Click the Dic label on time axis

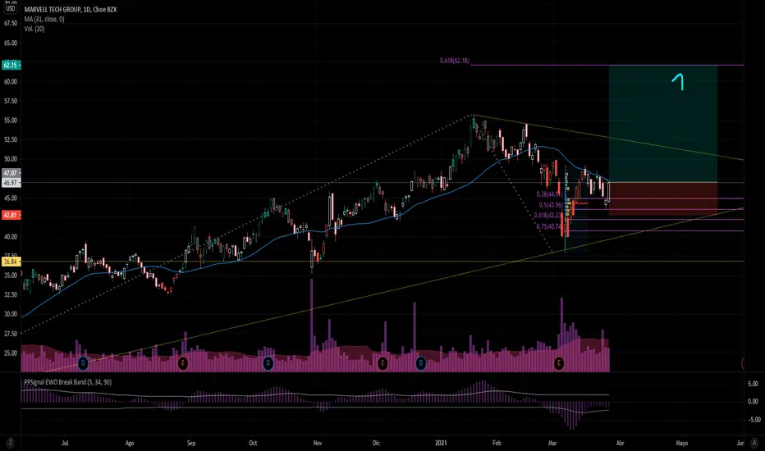(376, 443)
